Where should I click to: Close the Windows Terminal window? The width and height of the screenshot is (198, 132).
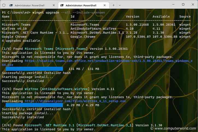193,4
